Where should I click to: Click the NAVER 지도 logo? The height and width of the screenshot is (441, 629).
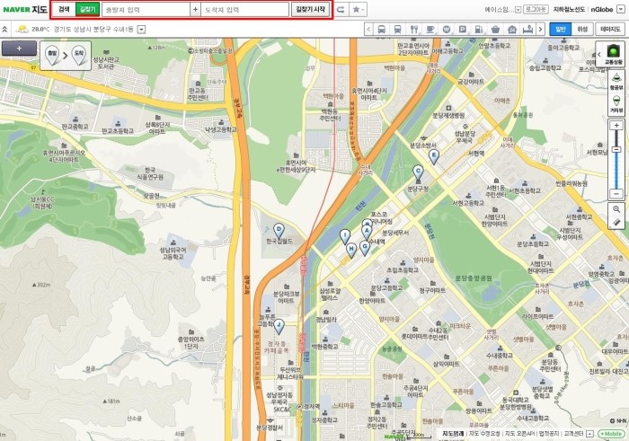point(25,9)
